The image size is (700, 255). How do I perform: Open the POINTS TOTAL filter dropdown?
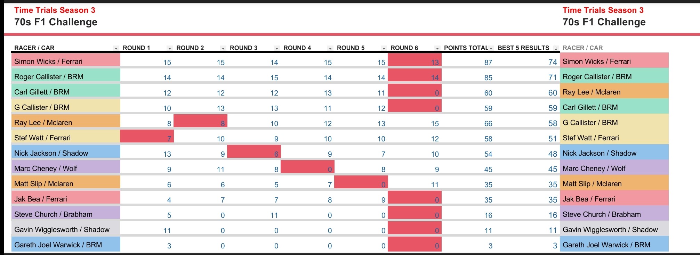pos(491,48)
